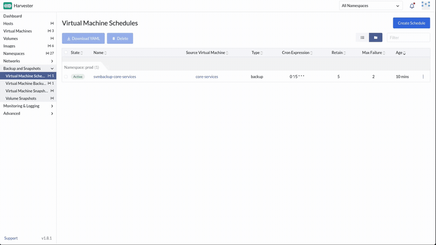Image resolution: width=436 pixels, height=245 pixels.
Task: Click the Harvester logo icon
Action: [7, 6]
